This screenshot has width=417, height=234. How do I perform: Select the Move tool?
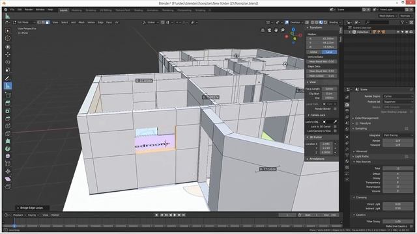tap(8, 55)
